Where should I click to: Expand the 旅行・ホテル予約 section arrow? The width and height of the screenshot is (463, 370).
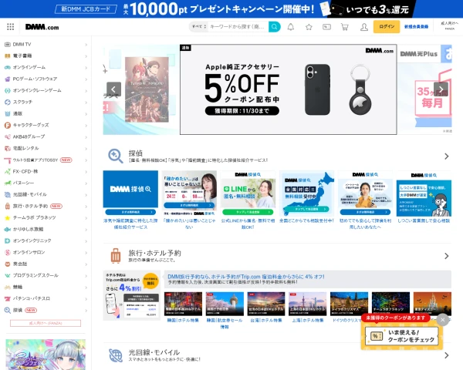tap(447, 256)
